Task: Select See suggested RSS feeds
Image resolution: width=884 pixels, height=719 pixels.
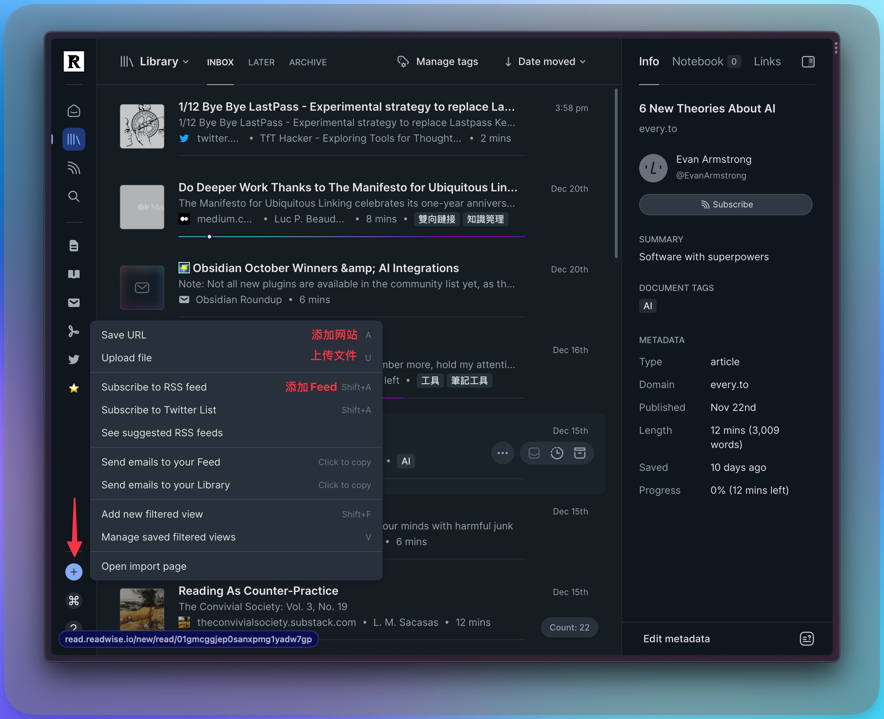Action: [236, 433]
